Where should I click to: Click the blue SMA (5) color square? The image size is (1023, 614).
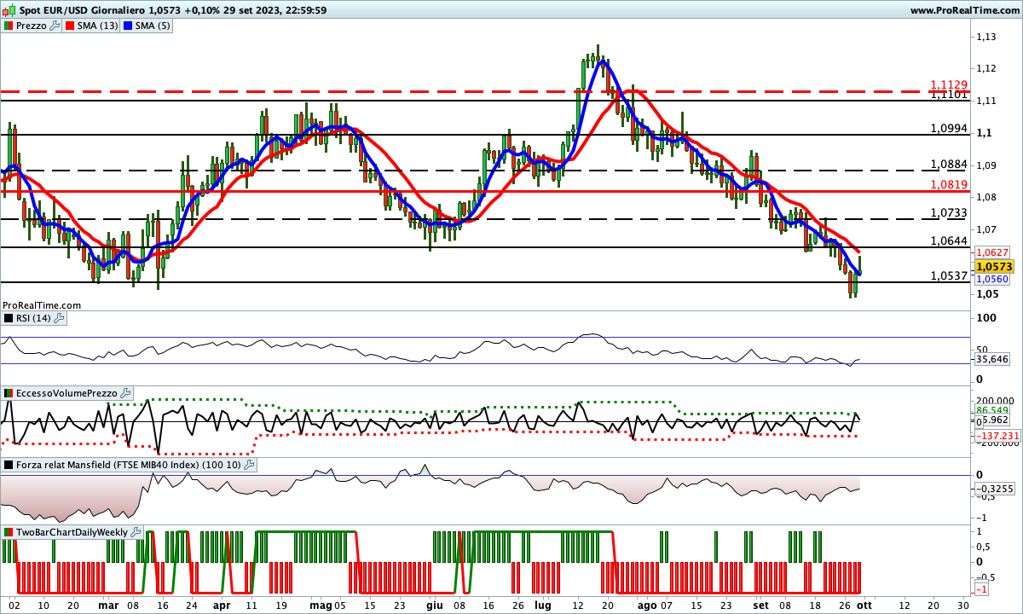coord(130,26)
